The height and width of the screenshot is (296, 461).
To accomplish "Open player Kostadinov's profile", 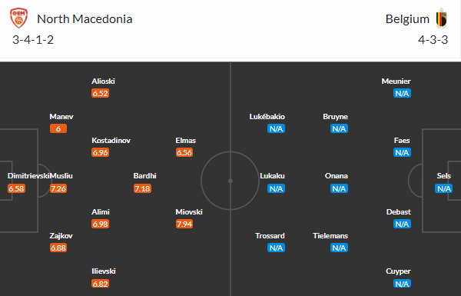I will click(x=111, y=141).
